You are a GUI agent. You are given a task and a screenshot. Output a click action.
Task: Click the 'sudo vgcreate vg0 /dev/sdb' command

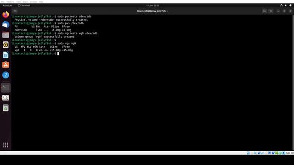[x=78, y=33]
